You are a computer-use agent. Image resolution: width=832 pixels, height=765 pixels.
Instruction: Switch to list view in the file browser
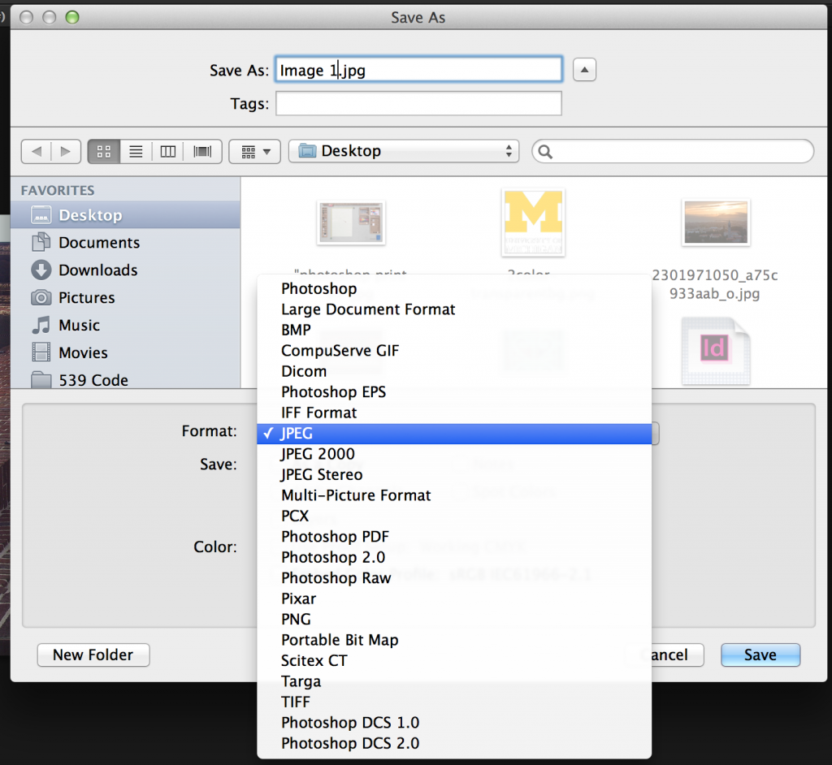[x=135, y=151]
